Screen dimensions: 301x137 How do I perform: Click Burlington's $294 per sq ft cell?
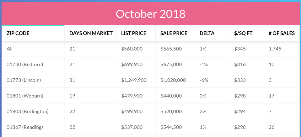pyautogui.click(x=240, y=111)
